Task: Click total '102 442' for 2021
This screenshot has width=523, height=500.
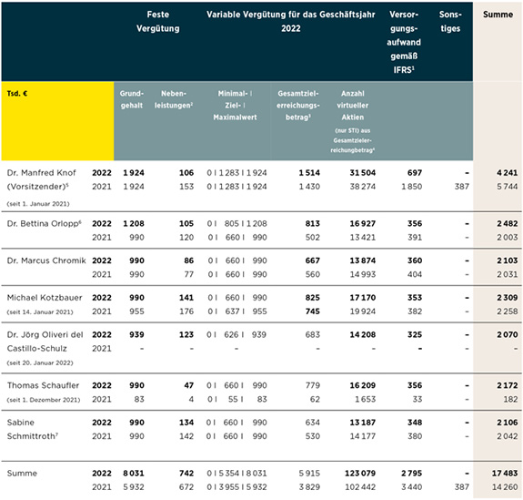Action: [360, 487]
